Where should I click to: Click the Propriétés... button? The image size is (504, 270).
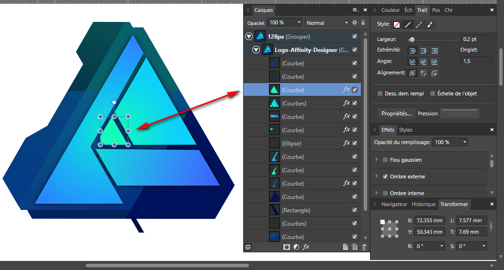(396, 114)
